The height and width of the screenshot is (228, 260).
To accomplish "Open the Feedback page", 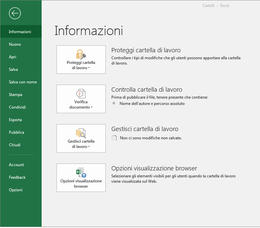I will (x=21, y=177).
